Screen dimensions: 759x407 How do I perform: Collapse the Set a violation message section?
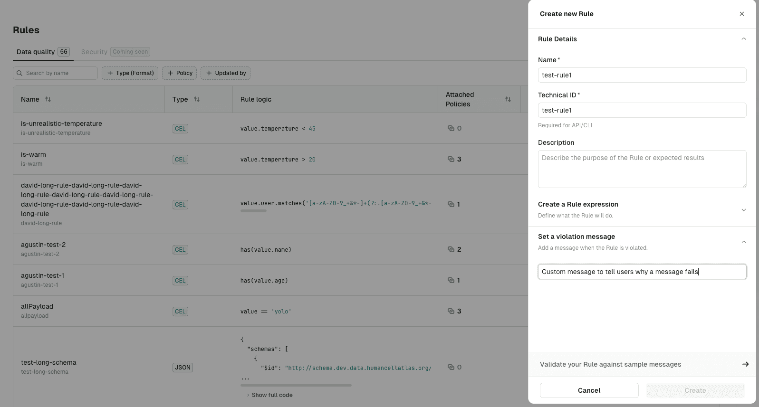743,242
